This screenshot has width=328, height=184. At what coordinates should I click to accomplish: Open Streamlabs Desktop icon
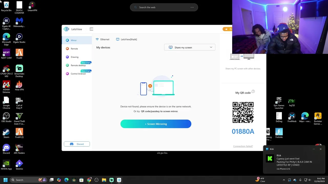(x=19, y=71)
